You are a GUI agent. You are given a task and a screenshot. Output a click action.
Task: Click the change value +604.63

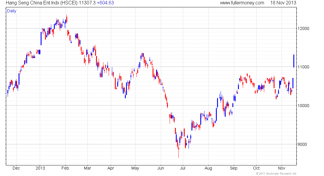pos(105,3)
